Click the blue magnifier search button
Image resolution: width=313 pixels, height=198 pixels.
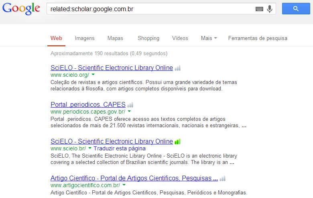coord(296,8)
